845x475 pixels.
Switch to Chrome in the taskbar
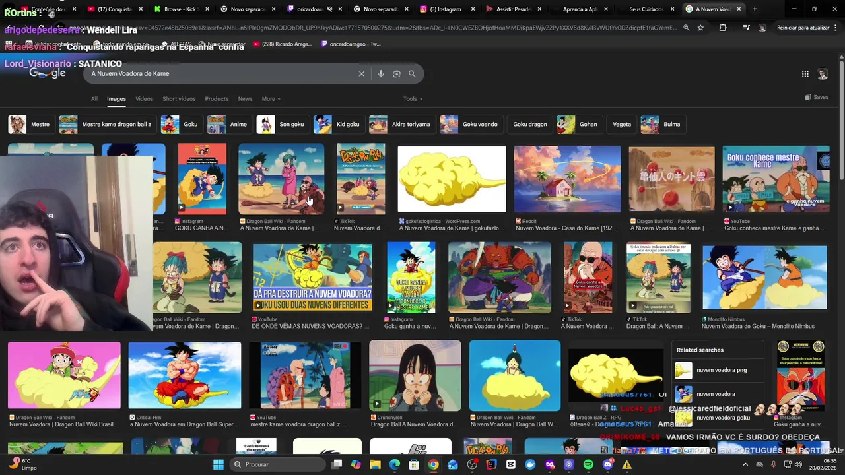[433, 464]
